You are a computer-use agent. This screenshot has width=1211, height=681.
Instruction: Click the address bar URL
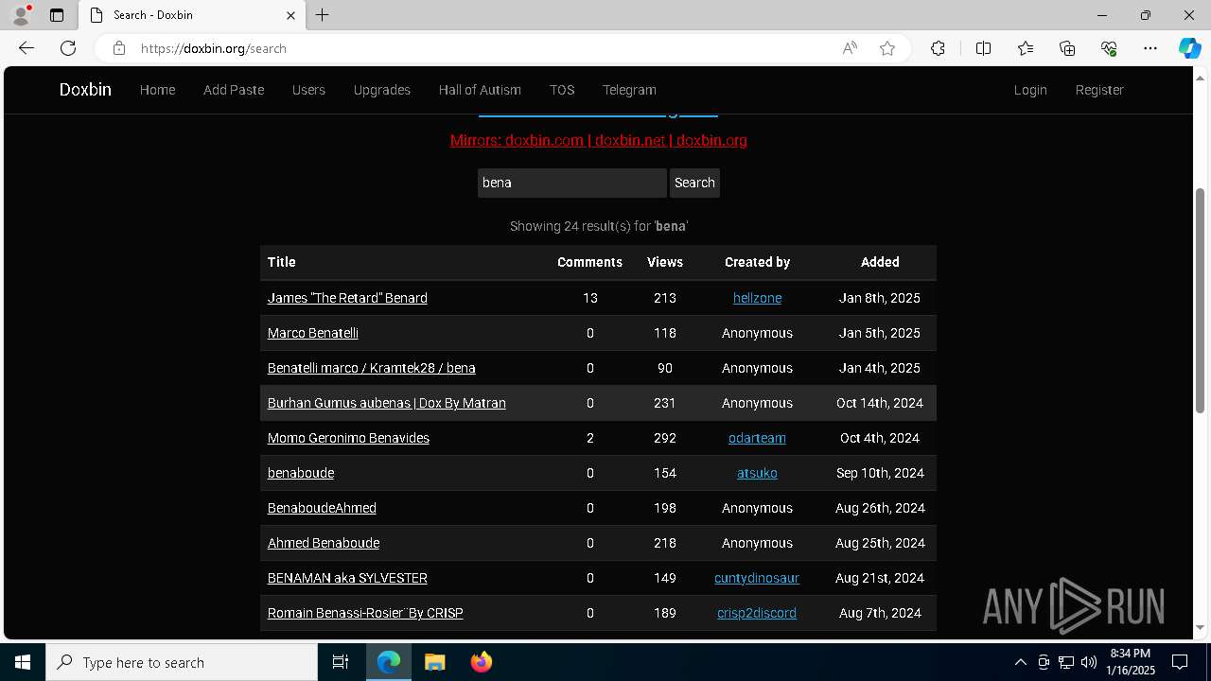[x=214, y=48]
